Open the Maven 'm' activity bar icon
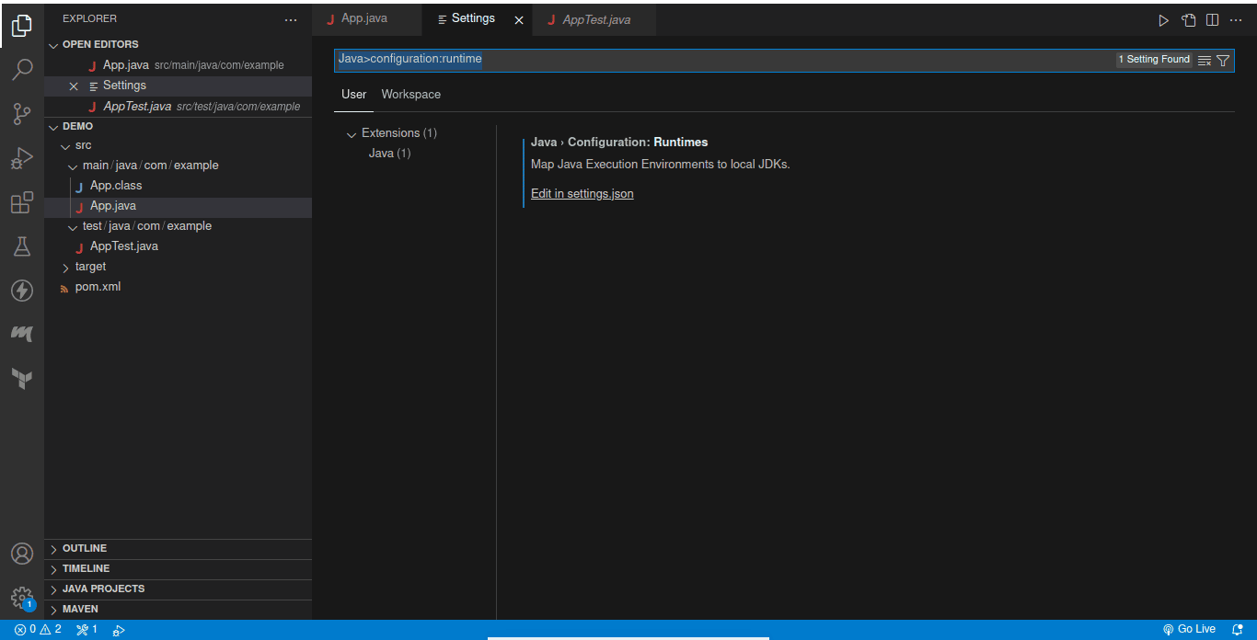 pos(22,334)
